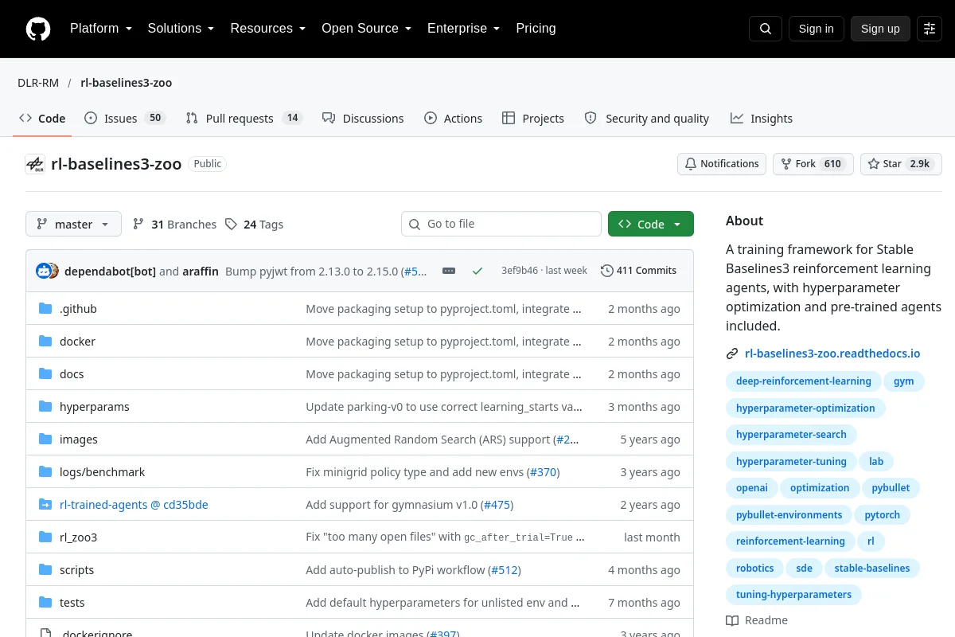Open the GitHub homepage logo
Viewport: 955px width, 637px height.
(x=38, y=29)
